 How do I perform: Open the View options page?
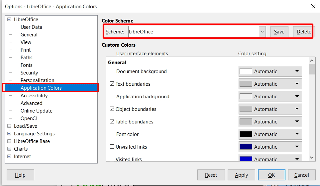[x=26, y=42]
